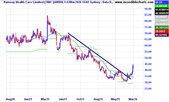Viewport: 169px width, 102px height.
Task: Click the 85.00 price axis label
Action: pyautogui.click(x=148, y=15)
